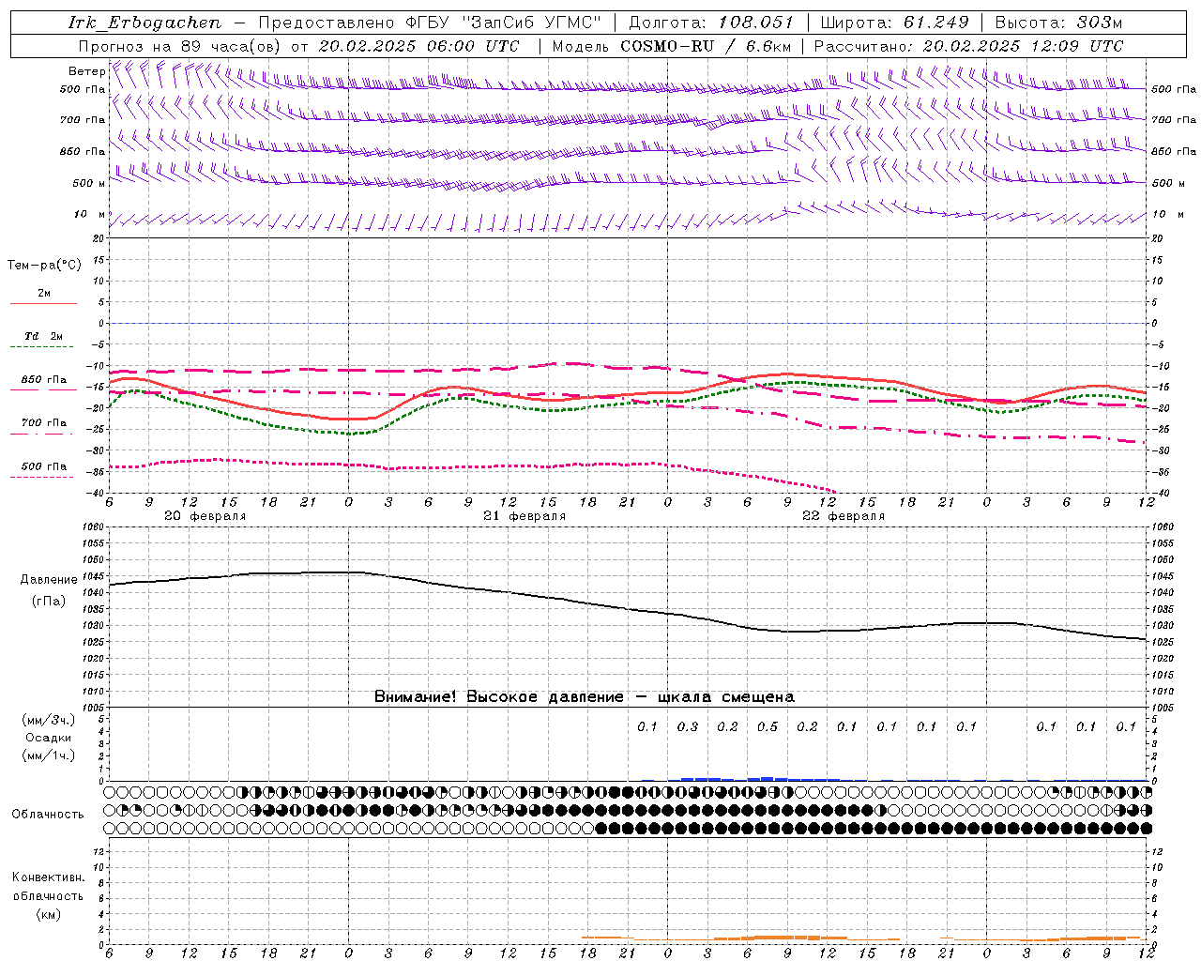Click the (гПа) pressure unit label
The image size is (1201, 961).
pos(49,601)
